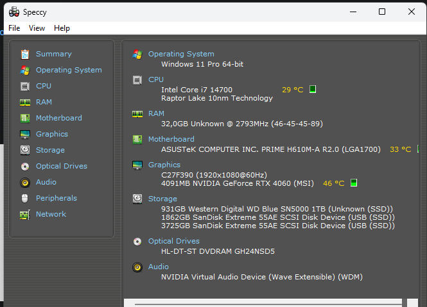
Task: Click the Storage drive icon in sidebar
Action: click(x=25, y=150)
